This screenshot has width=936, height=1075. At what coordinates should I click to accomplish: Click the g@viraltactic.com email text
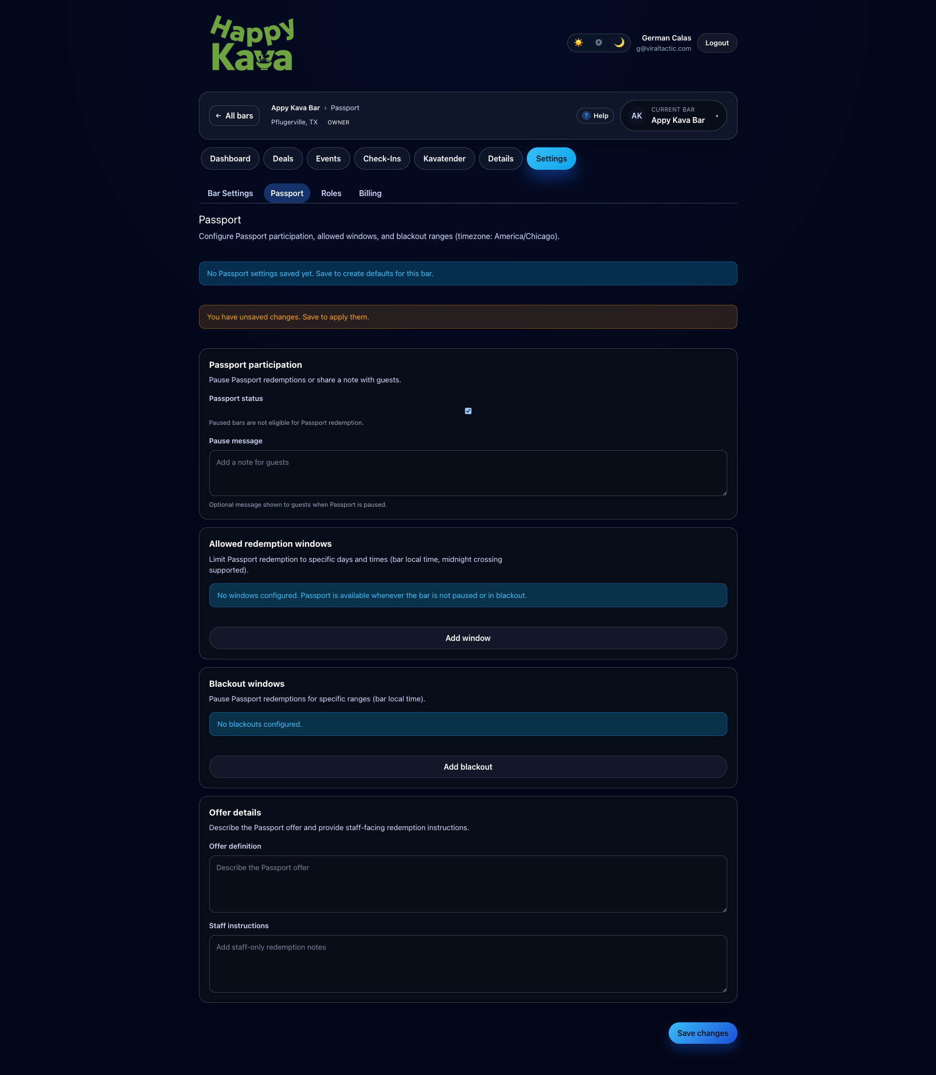click(x=663, y=49)
